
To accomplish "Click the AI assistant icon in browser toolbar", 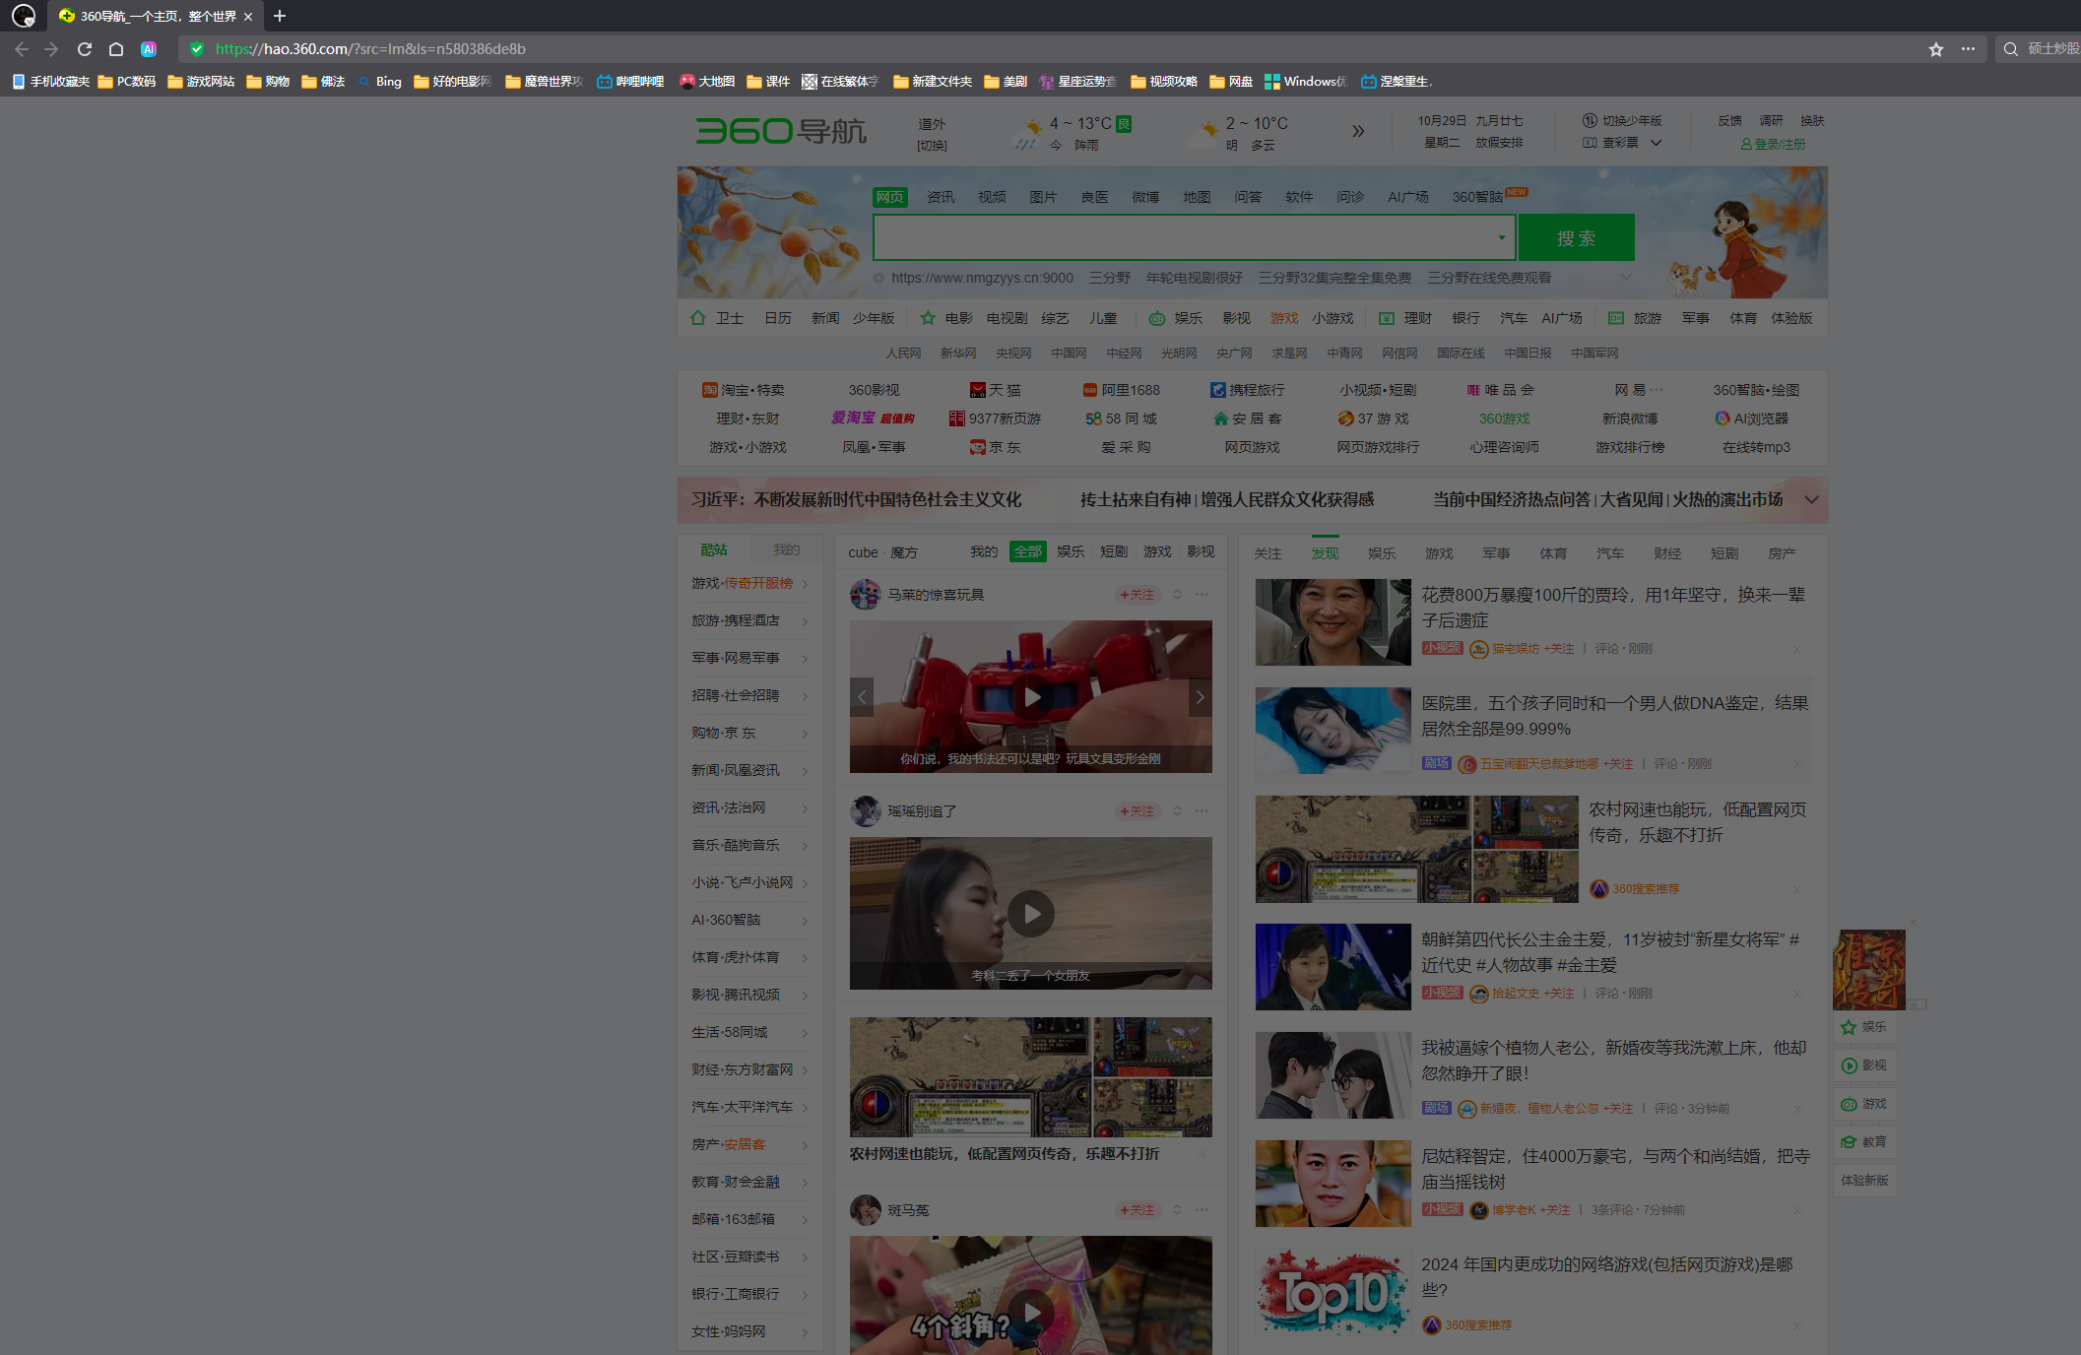I will [x=149, y=48].
